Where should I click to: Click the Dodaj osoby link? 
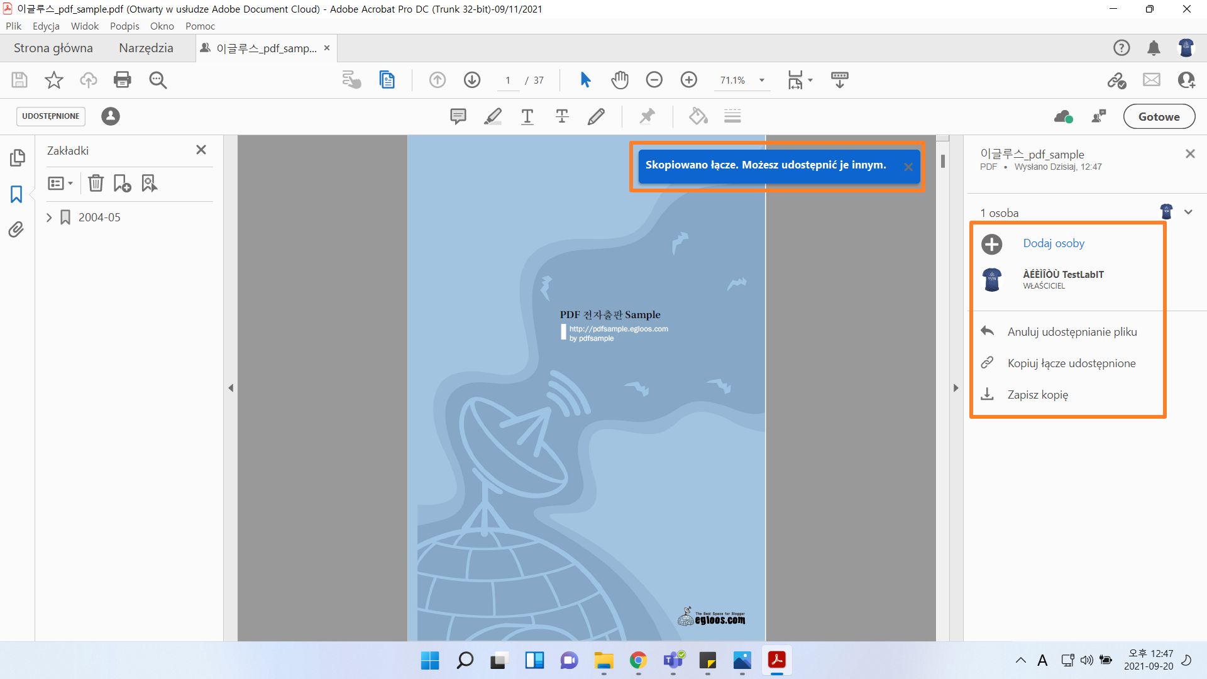1054,243
